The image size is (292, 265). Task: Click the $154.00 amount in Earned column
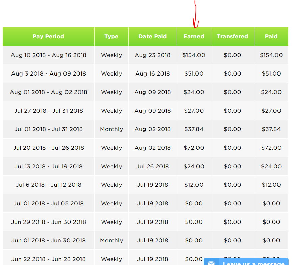tap(194, 55)
